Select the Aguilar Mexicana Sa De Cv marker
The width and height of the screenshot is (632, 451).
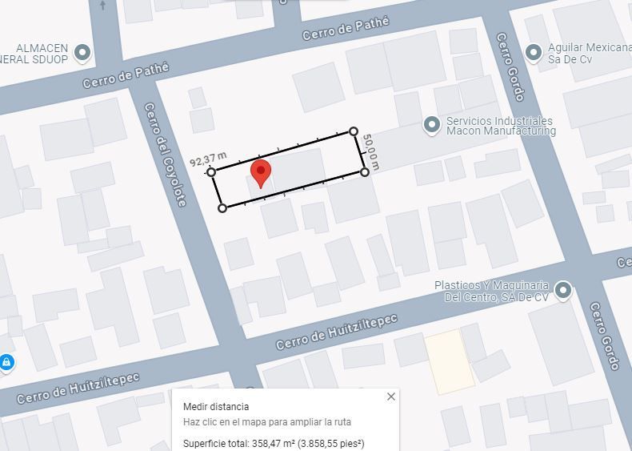pos(534,53)
